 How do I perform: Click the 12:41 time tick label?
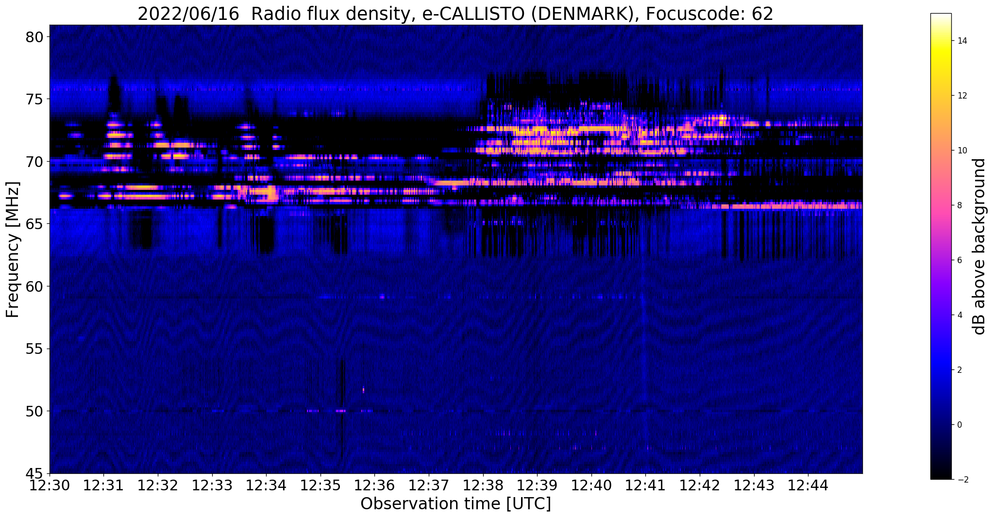pyautogui.click(x=645, y=485)
